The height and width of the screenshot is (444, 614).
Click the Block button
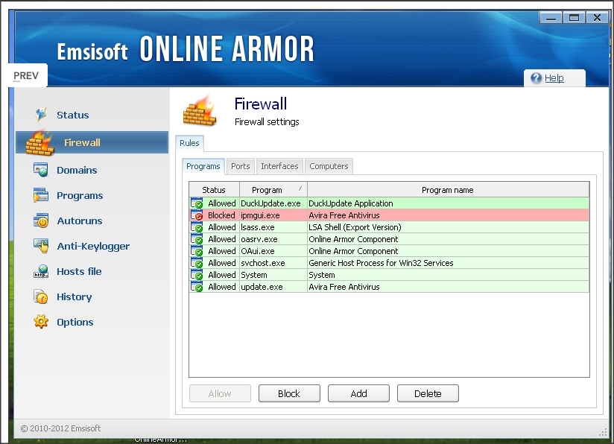[x=289, y=393]
